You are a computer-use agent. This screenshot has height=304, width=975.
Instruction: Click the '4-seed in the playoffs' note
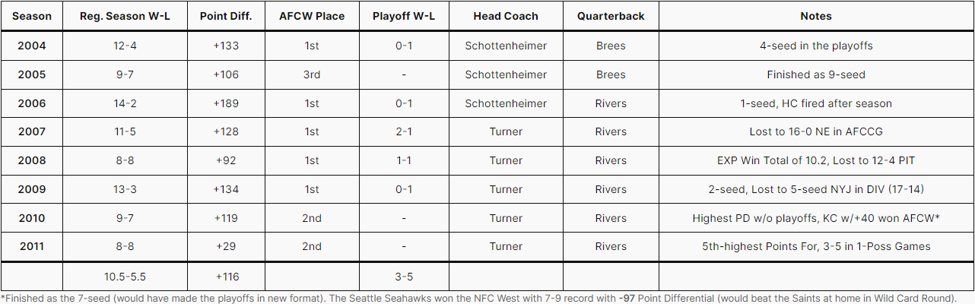coord(816,46)
